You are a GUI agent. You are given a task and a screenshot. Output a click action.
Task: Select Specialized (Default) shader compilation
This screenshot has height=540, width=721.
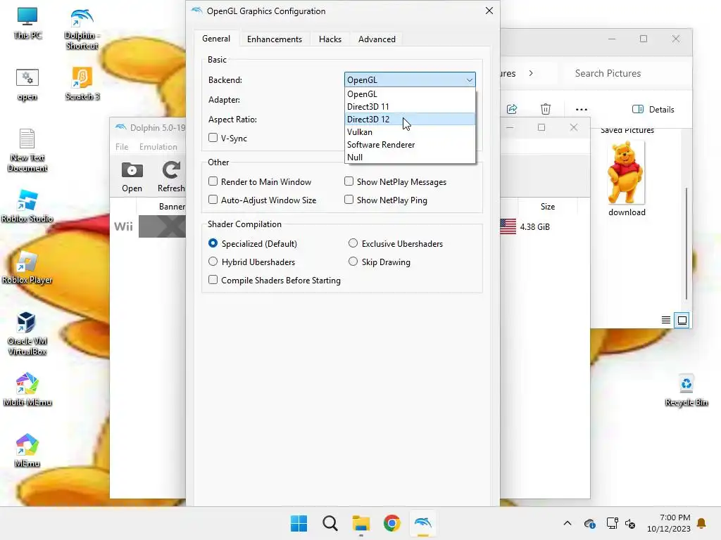pos(213,243)
